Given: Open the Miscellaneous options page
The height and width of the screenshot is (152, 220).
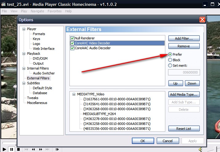Looking at the screenshot, I should [x=37, y=103].
